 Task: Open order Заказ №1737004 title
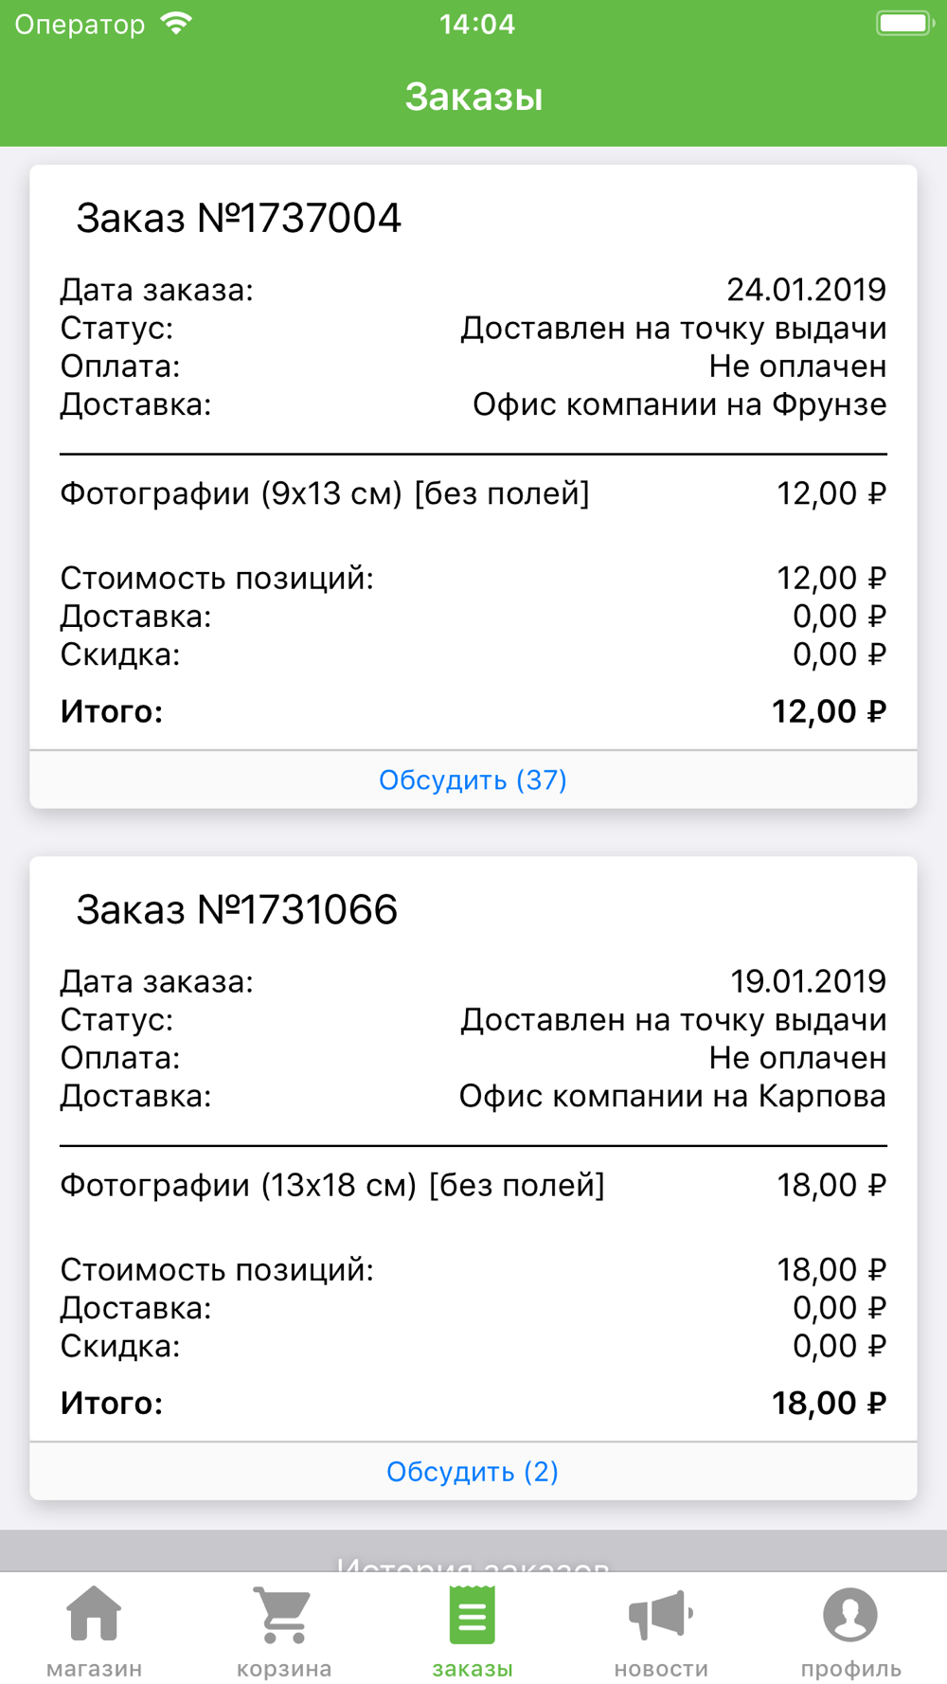239,218
